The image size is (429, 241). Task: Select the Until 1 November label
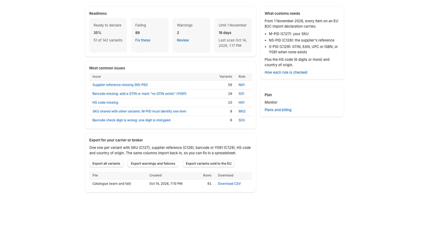(232, 25)
